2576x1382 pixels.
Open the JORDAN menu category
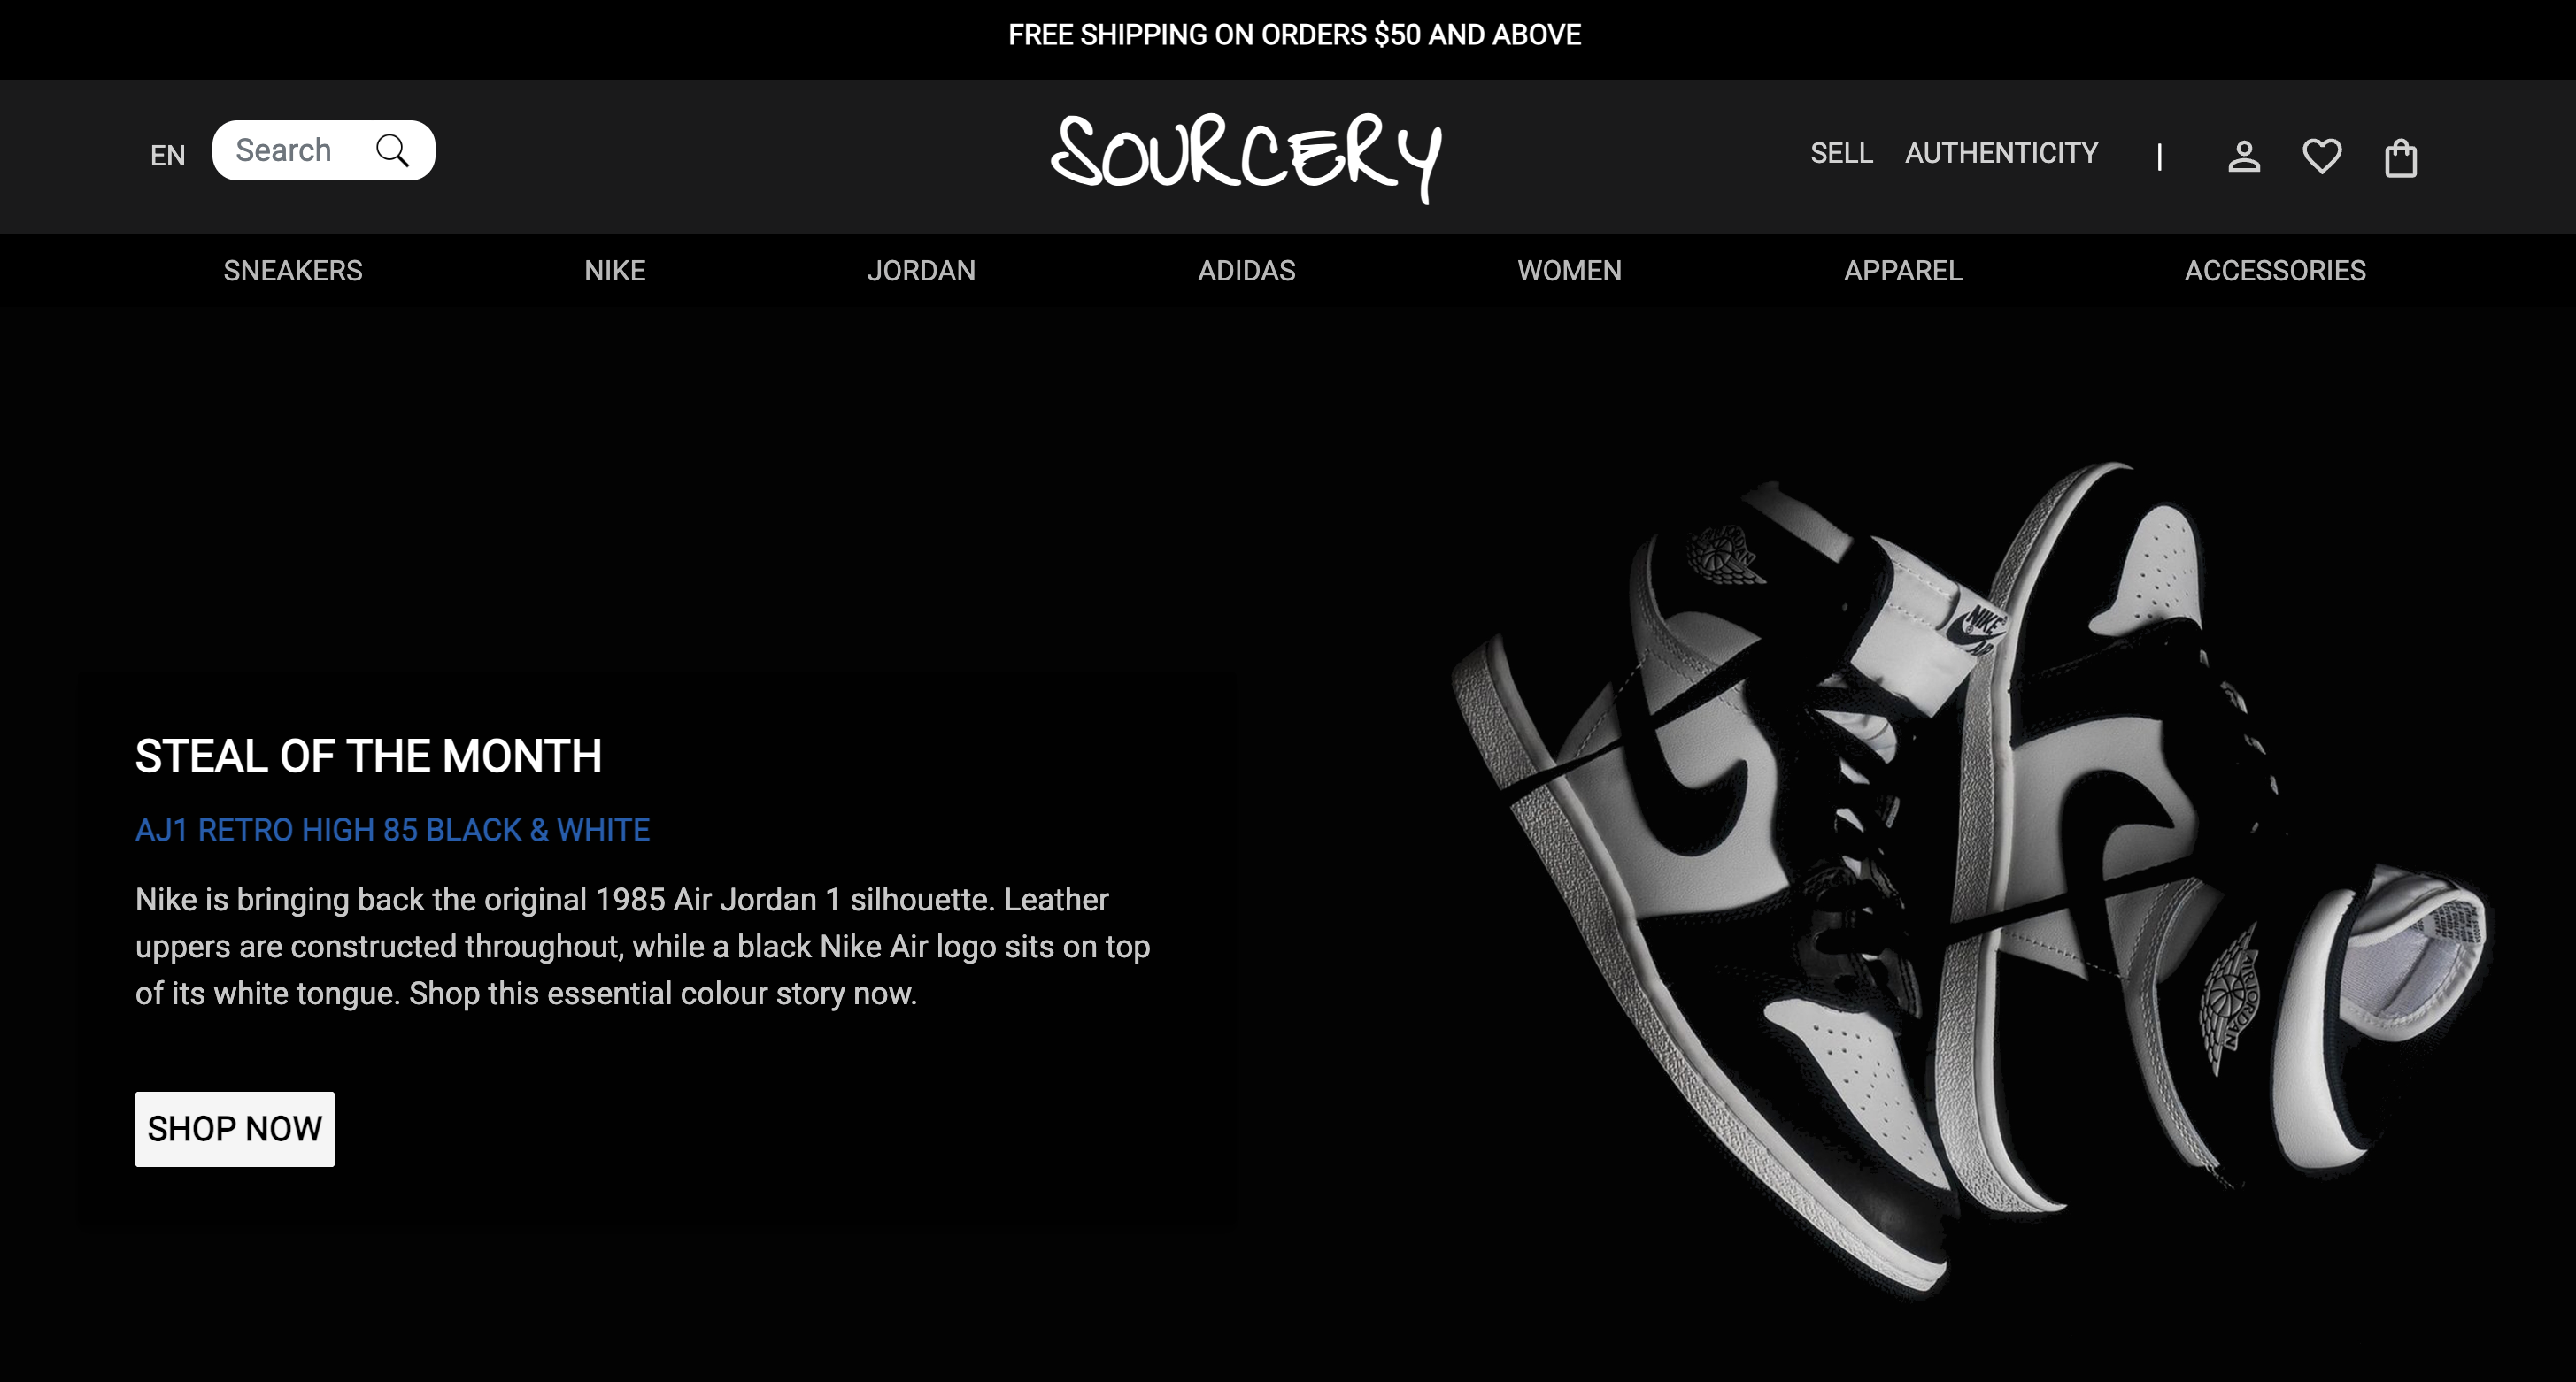tap(921, 271)
